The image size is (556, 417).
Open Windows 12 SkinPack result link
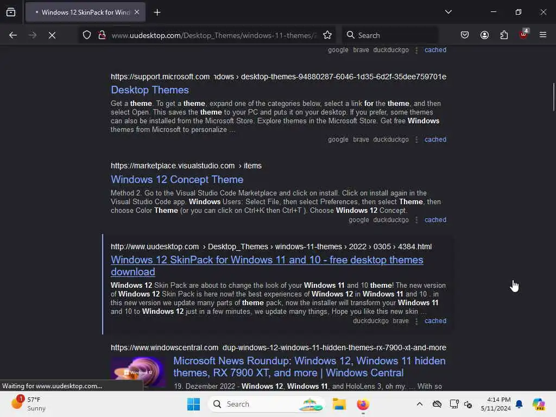point(267,266)
